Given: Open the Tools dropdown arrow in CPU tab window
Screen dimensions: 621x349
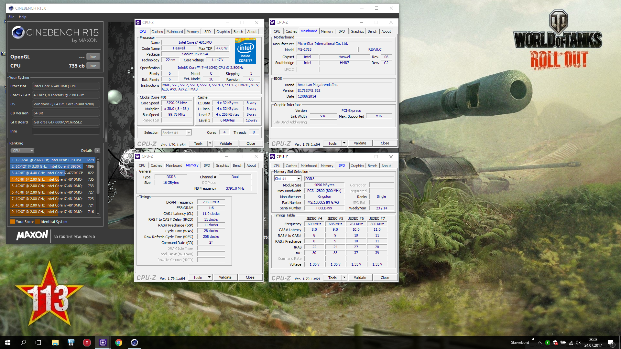Looking at the screenshot, I should pos(210,143).
